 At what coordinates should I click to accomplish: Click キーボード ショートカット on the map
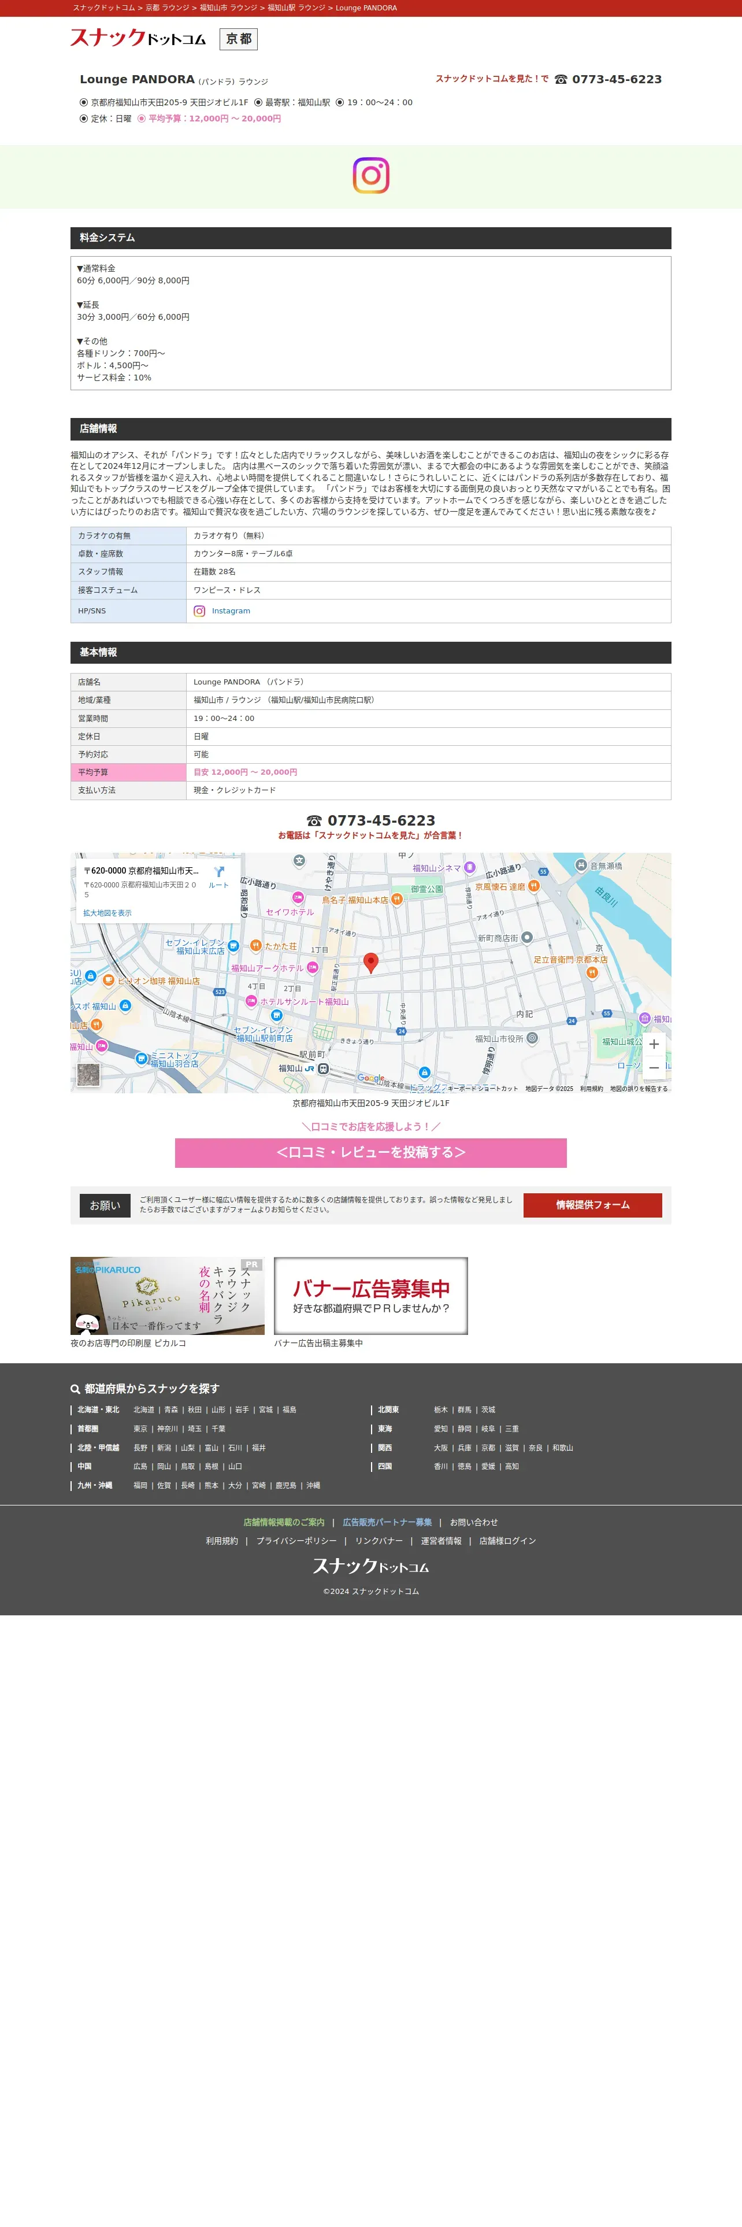483,1089
